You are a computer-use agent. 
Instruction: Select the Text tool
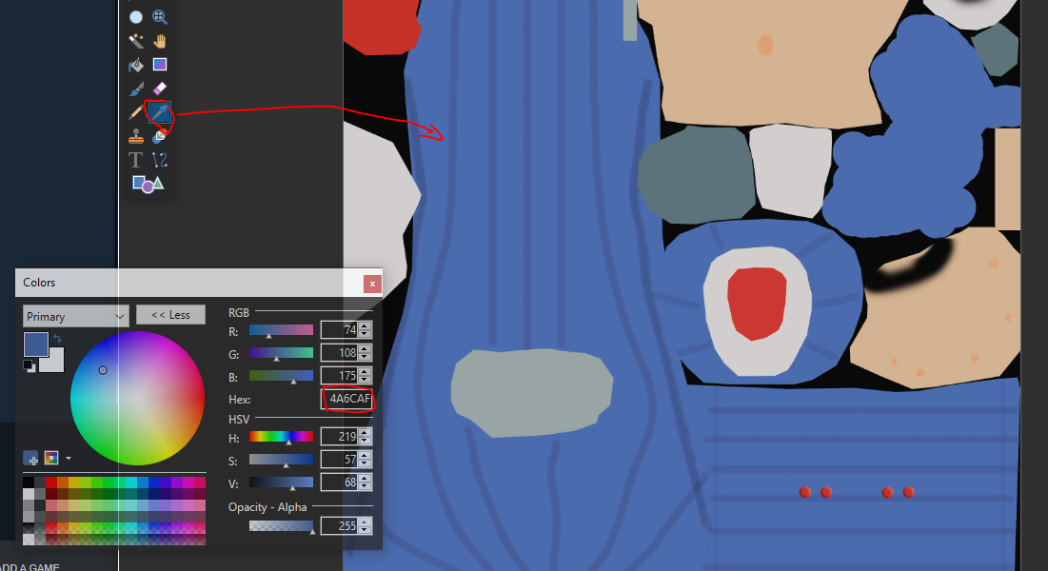click(136, 160)
